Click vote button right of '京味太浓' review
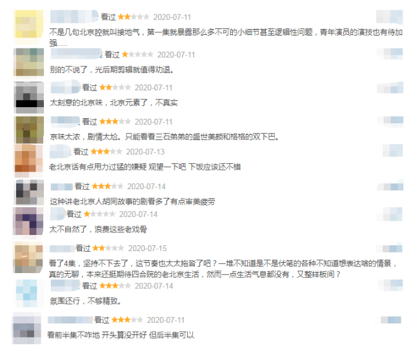Image resolution: width=413 pixels, height=357 pixels. point(390,120)
